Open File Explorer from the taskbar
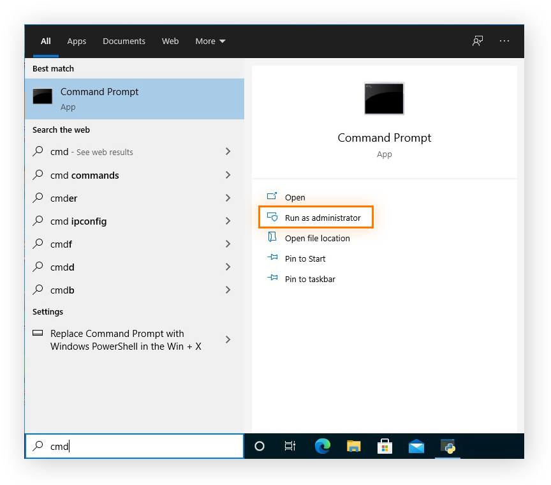 point(353,446)
